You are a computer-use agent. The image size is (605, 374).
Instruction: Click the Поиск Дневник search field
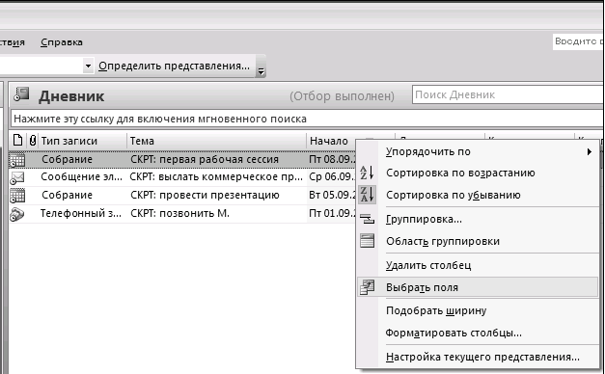click(508, 94)
